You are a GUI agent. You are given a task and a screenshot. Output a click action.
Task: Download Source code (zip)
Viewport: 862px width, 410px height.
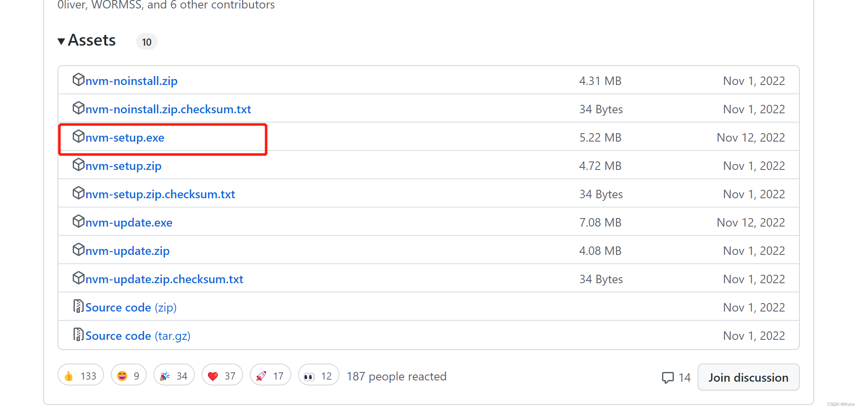click(x=131, y=307)
